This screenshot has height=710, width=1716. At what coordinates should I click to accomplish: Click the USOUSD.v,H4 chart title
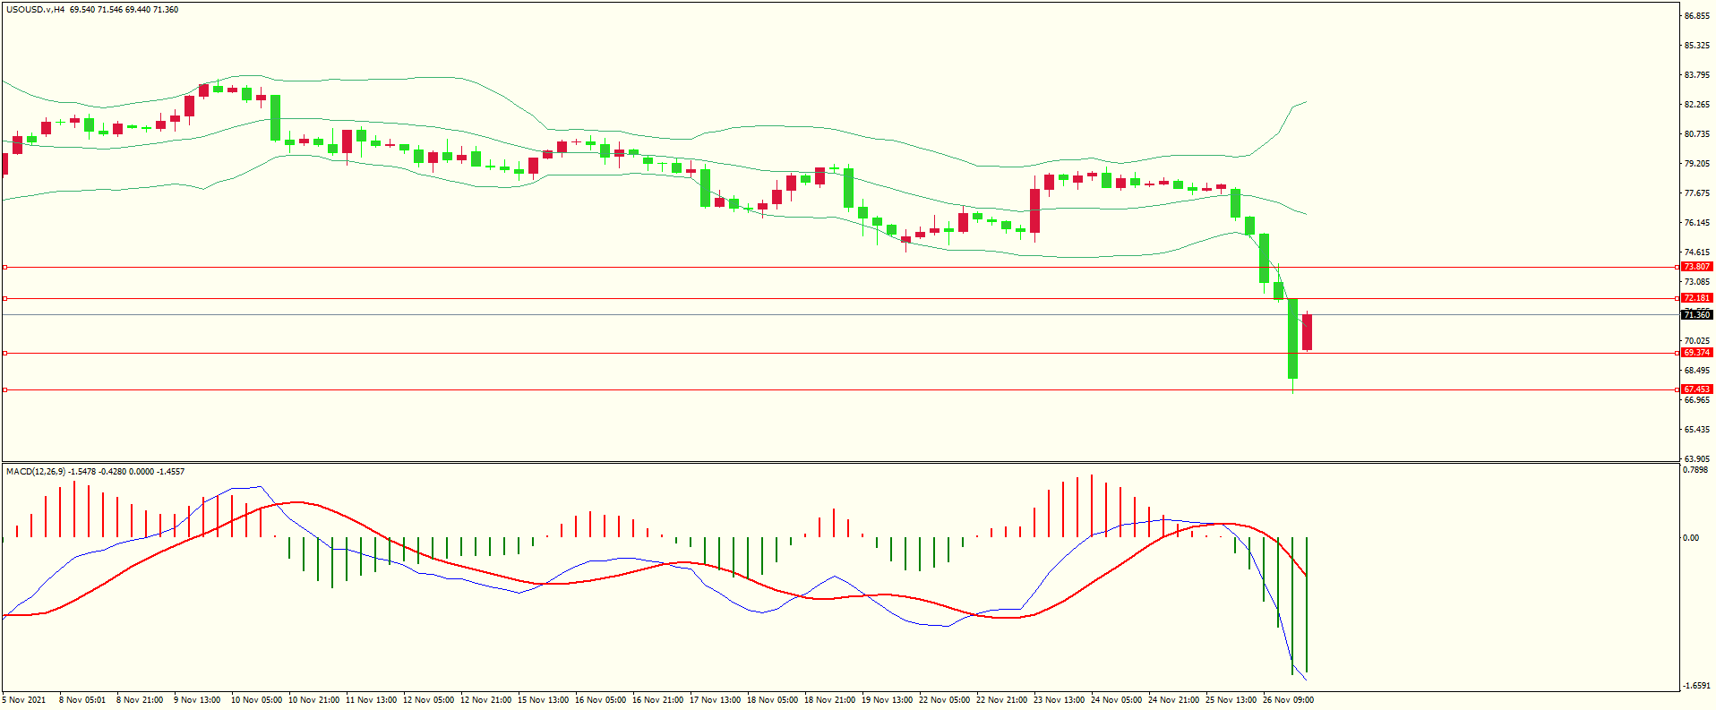pyautogui.click(x=36, y=10)
